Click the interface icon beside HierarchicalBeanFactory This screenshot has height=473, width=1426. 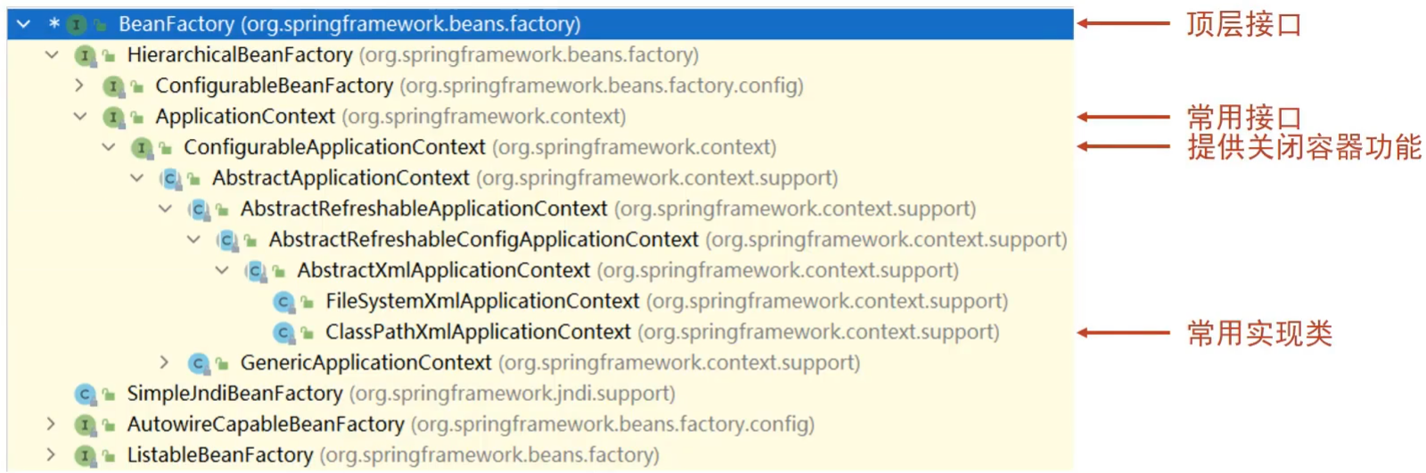pyautogui.click(x=85, y=55)
